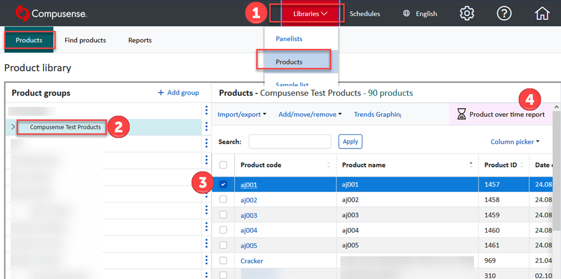Click Product over time report button
The width and height of the screenshot is (561, 279).
[x=501, y=114]
